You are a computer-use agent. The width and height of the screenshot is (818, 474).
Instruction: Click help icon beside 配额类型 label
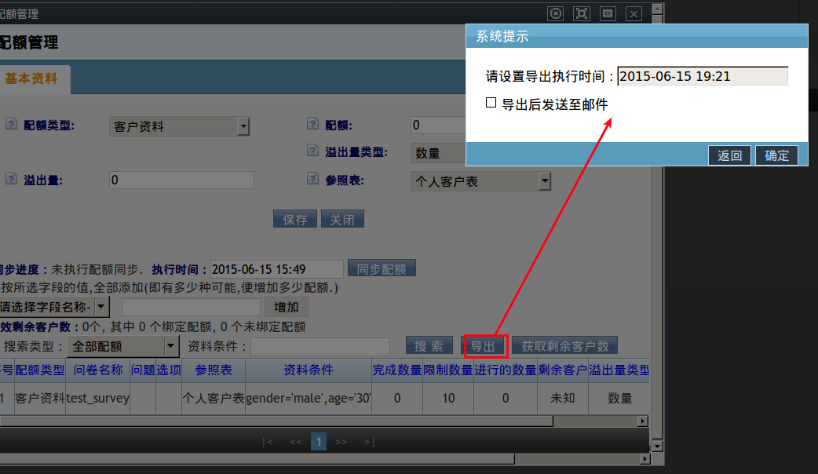click(x=11, y=124)
